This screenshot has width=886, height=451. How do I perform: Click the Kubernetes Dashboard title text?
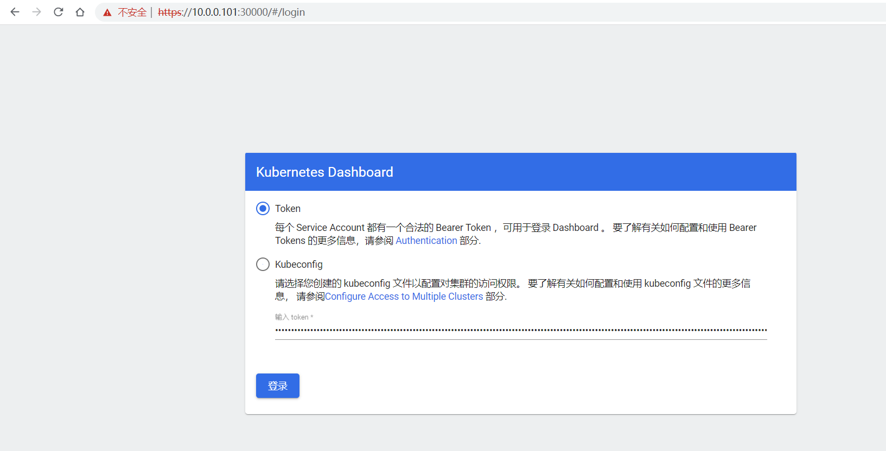tap(324, 172)
